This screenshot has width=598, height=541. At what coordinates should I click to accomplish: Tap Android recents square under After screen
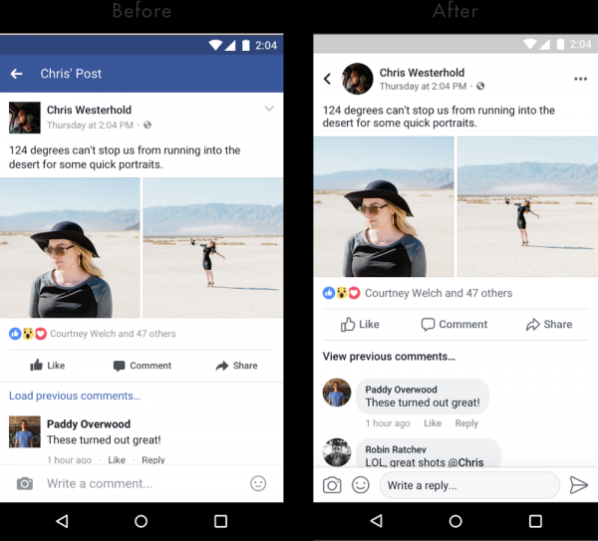tap(535, 521)
